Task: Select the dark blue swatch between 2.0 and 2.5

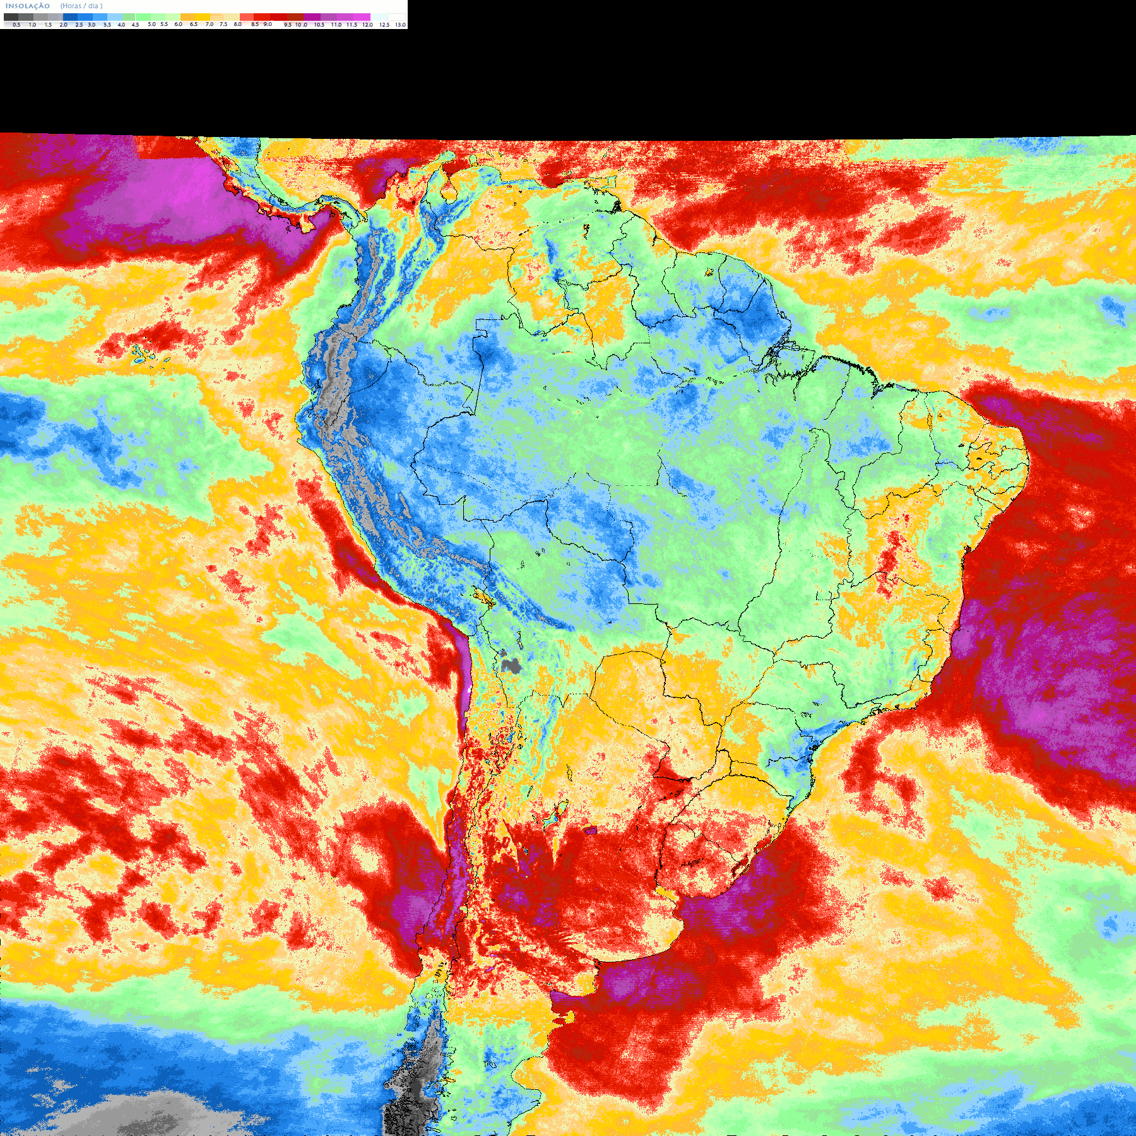Action: tap(70, 17)
